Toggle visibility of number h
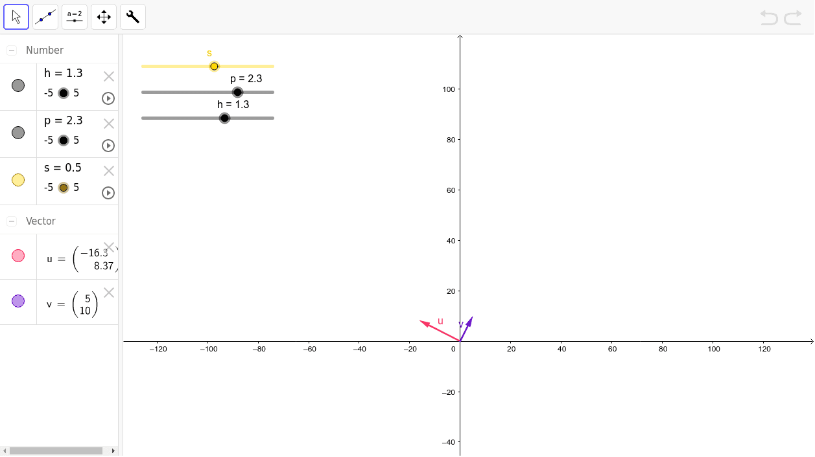 tap(18, 85)
